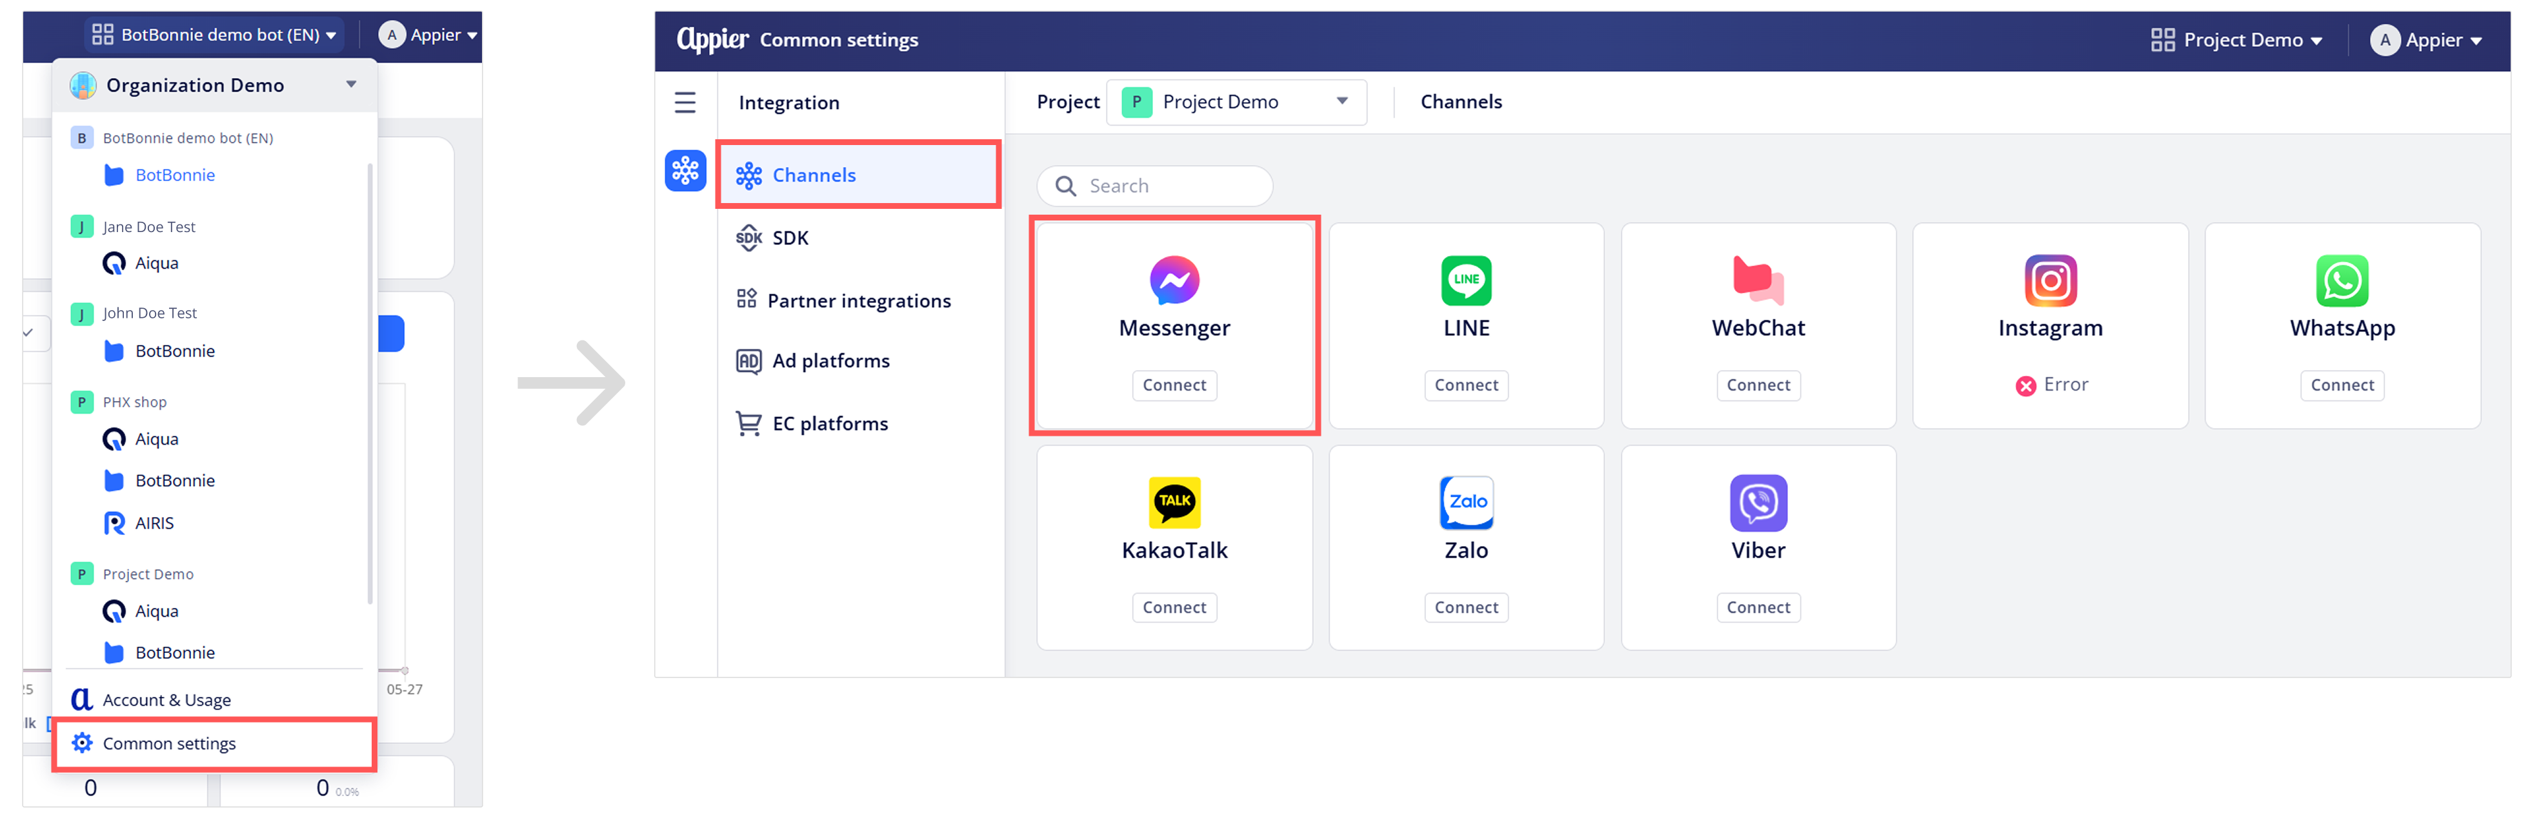This screenshot has width=2530, height=829.
Task: Open the BotBonnie demo bot switcher
Action: click(x=214, y=35)
